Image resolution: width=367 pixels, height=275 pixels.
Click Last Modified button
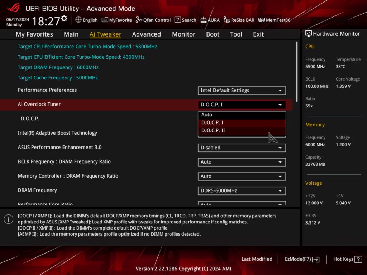pos(257,259)
